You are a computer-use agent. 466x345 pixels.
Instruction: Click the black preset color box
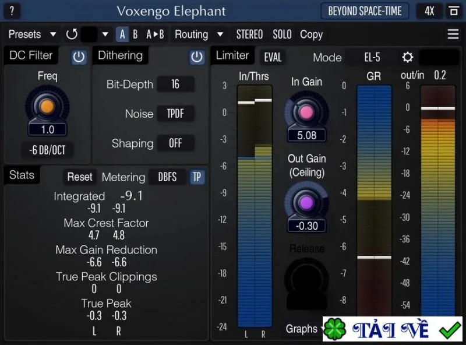coord(89,34)
